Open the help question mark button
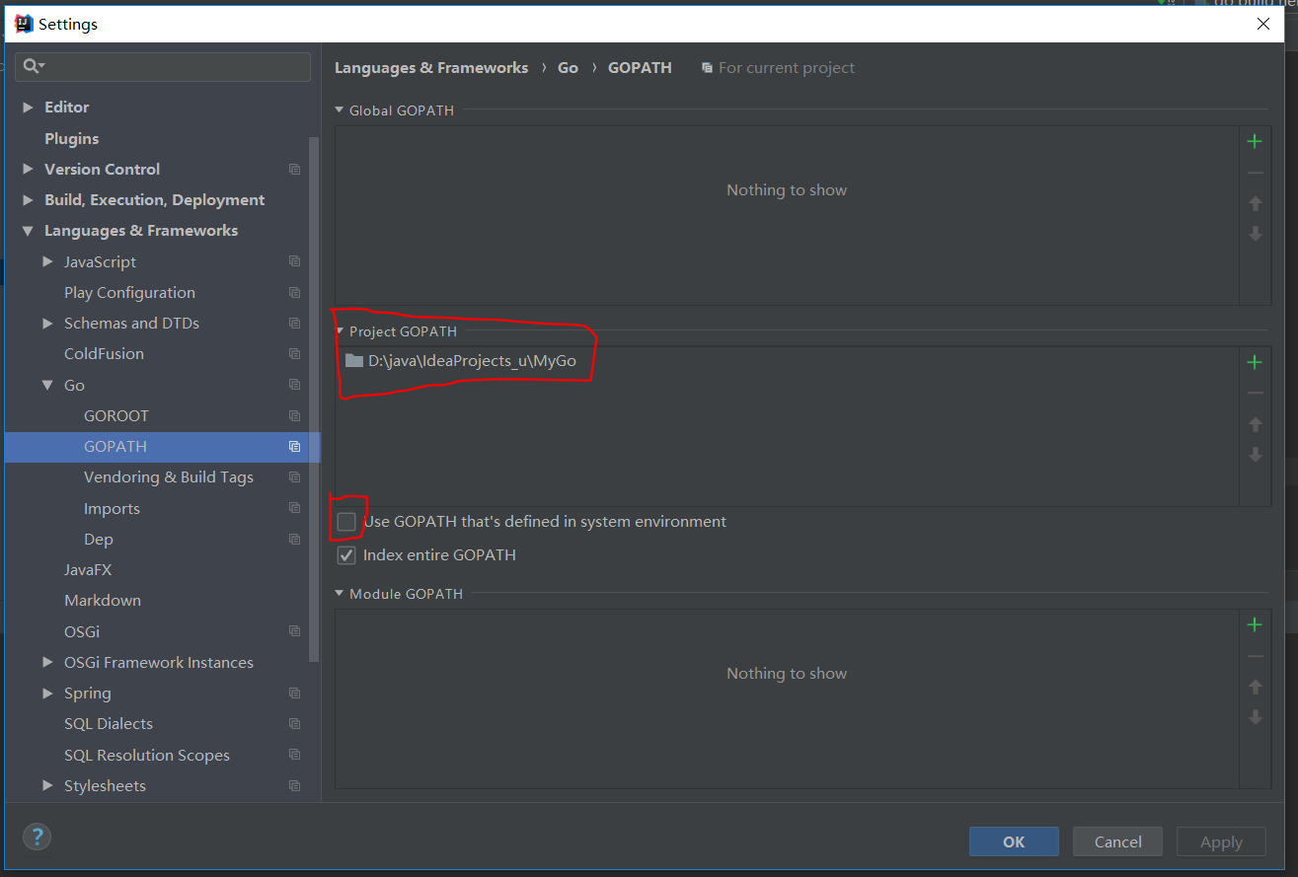The width and height of the screenshot is (1298, 877). tap(37, 838)
